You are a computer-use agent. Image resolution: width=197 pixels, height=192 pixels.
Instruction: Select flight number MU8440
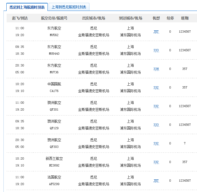click(x=54, y=54)
